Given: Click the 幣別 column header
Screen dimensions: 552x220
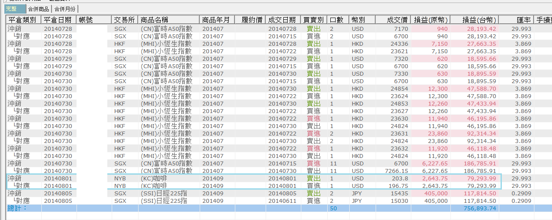Looking at the screenshot, I should click(362, 20).
